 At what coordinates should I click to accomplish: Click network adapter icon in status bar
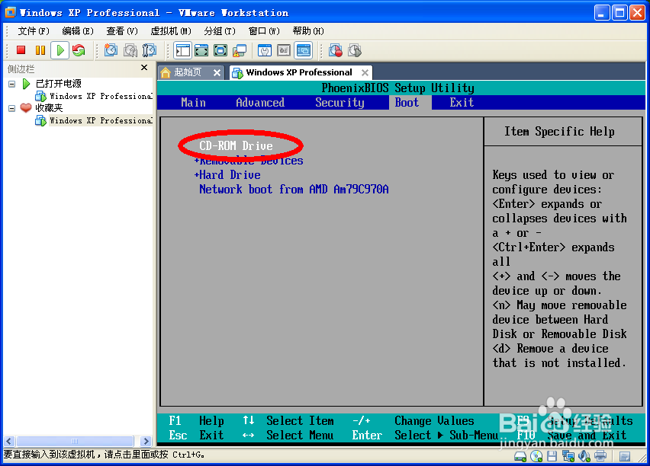[x=568, y=456]
